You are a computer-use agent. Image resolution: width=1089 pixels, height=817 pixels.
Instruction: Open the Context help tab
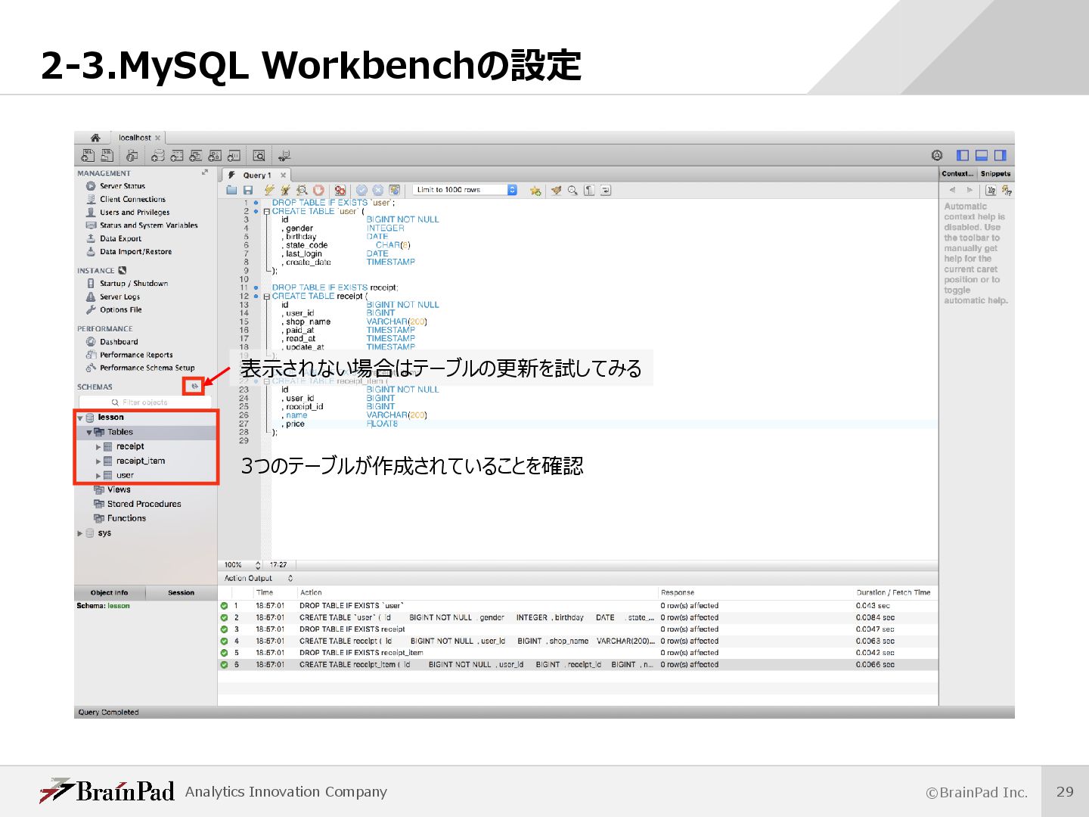coord(957,174)
